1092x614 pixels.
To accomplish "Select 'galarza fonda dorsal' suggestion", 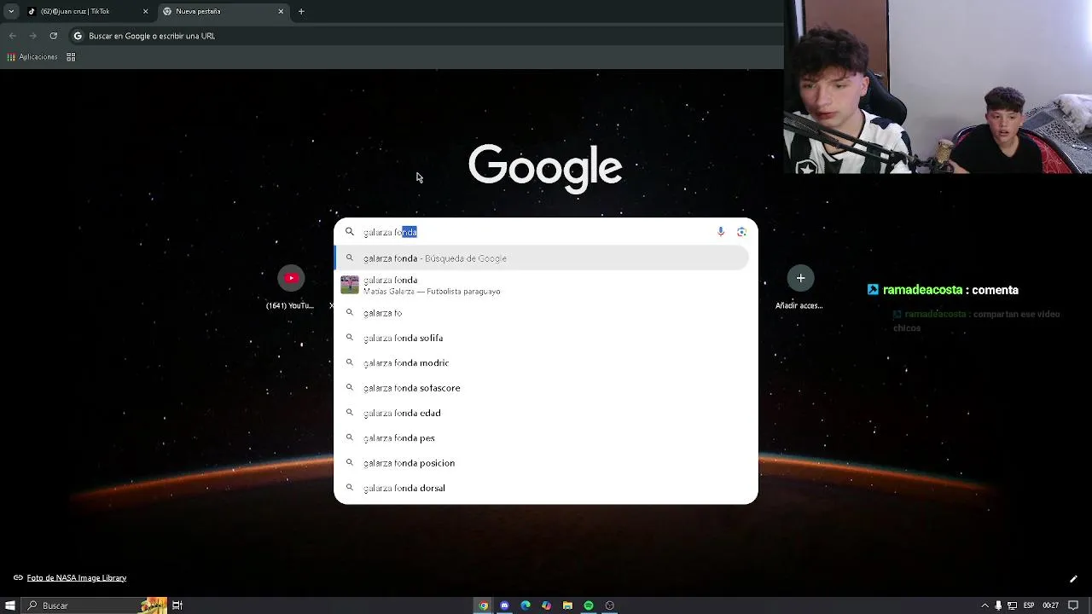I will [543, 488].
